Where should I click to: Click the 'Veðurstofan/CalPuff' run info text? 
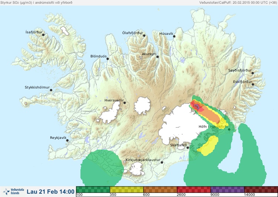[238, 3]
